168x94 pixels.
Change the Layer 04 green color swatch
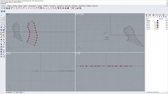tap(157, 27)
